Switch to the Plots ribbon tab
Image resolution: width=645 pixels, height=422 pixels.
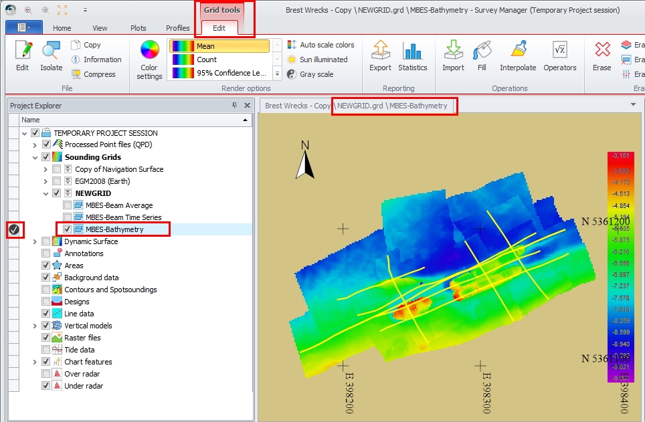(139, 28)
